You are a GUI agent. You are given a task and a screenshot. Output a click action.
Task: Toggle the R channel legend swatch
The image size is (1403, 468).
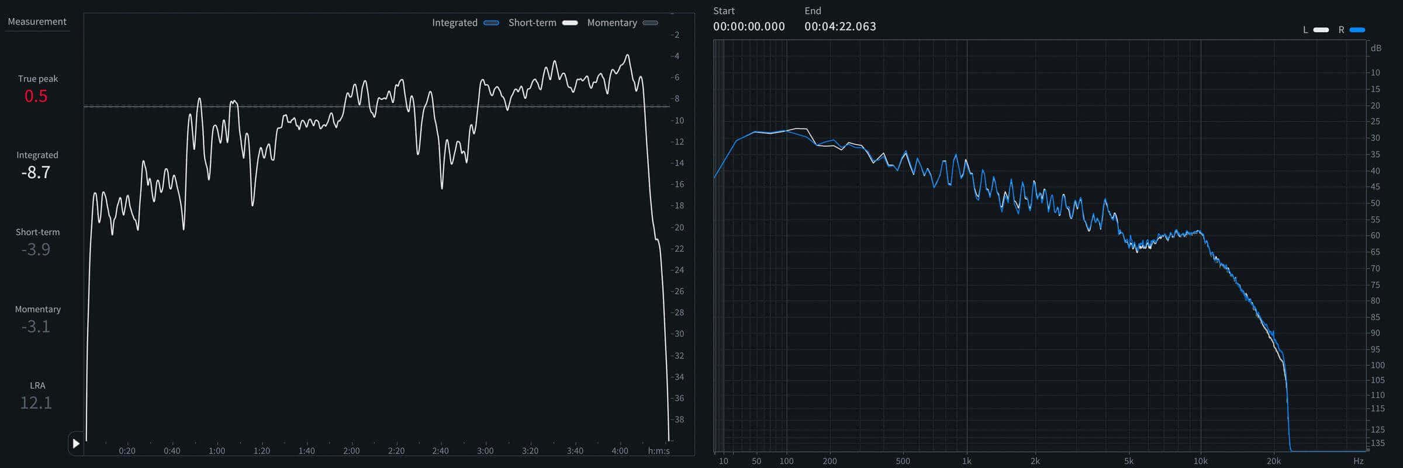tap(1357, 30)
